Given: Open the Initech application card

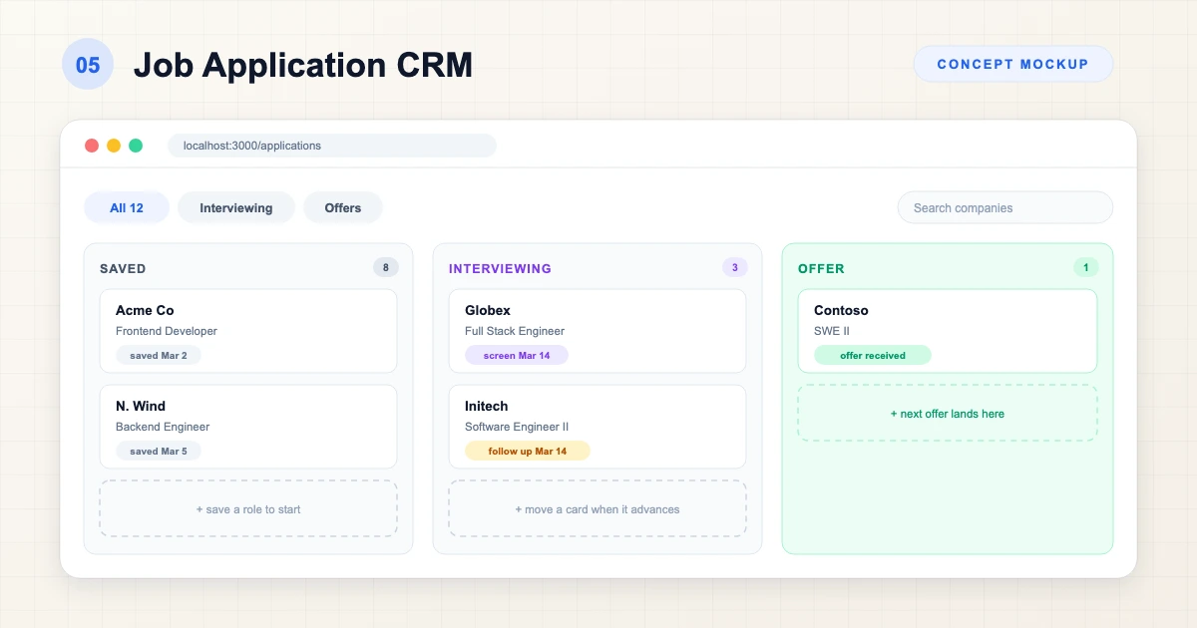Looking at the screenshot, I should click(598, 427).
